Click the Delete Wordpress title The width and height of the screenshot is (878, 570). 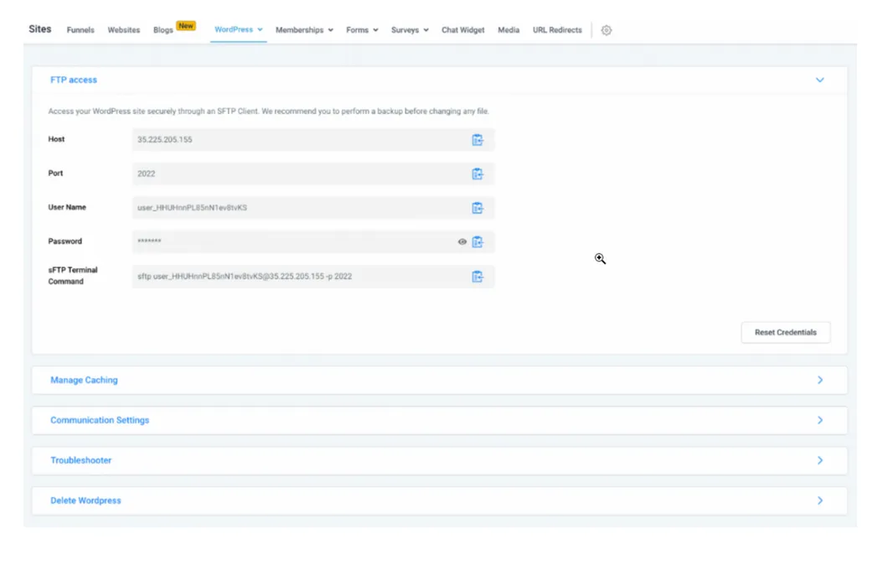point(85,500)
